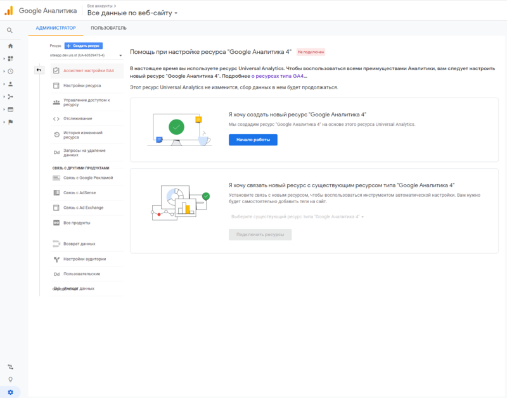The width and height of the screenshot is (507, 398).
Task: Open Customization dashboards icon in sidebar
Action: point(10,58)
